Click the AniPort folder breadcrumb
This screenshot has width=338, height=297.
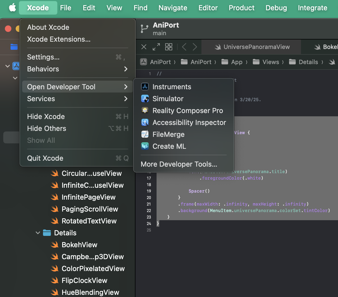coord(196,62)
